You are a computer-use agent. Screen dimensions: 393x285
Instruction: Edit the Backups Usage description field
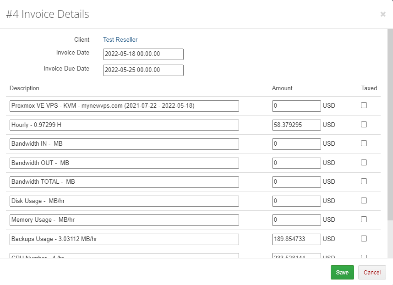tap(124, 239)
